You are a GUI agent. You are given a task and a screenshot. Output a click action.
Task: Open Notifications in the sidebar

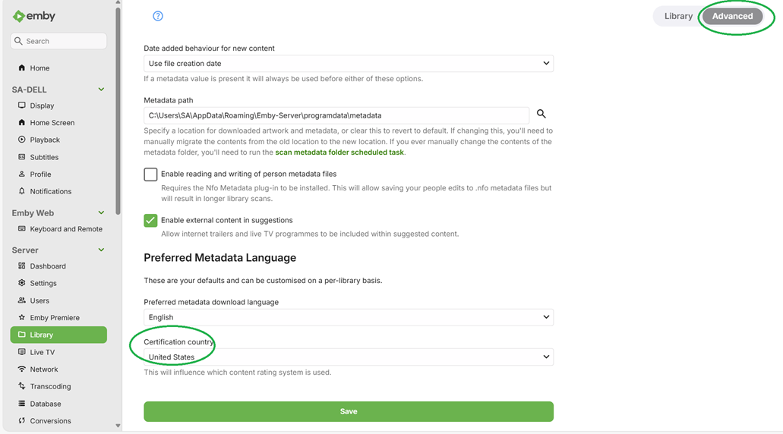50,191
